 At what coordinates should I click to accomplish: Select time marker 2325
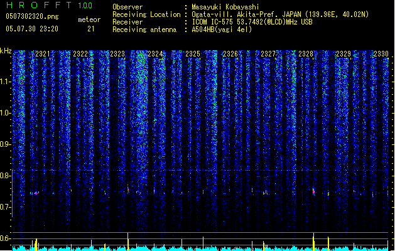point(193,54)
